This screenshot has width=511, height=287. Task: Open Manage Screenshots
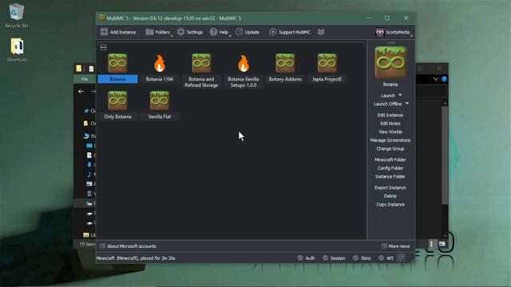390,140
